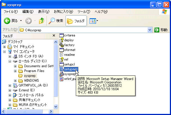Select the cvtarea file icon
Viewport: 171px width, 115px height.
pos(62,35)
